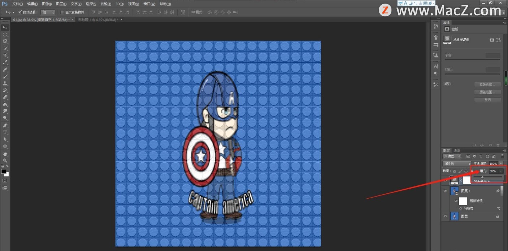Viewport: 508px width, 251px height.
Task: Click the foreground color swatch
Action: [4, 171]
